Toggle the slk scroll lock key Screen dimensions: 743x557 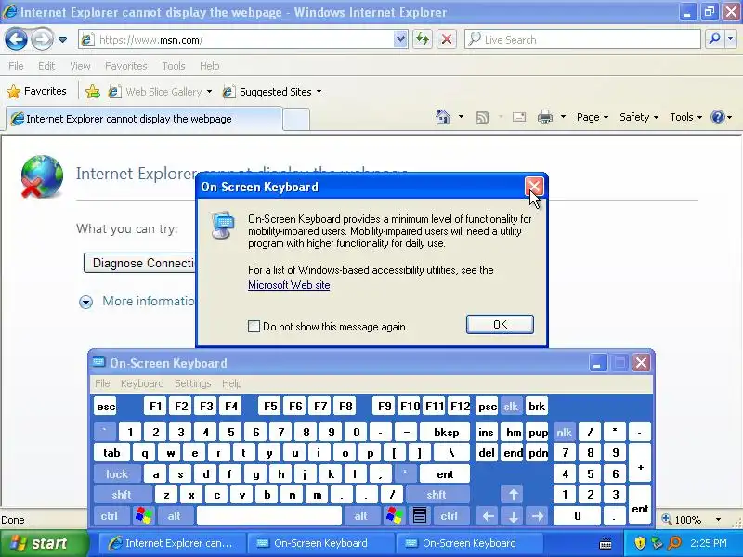coord(510,407)
